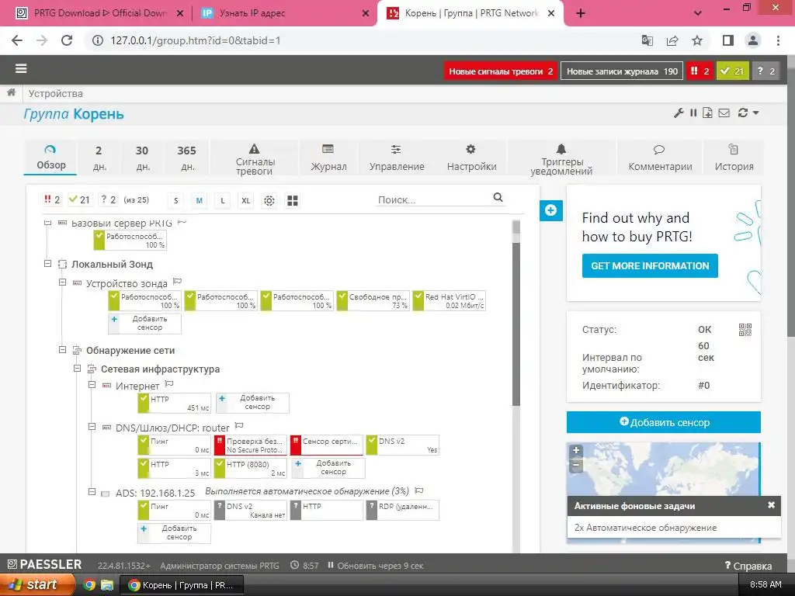Collapse DNS/Шлюз/DHCP: router device
Viewport: 795px width, 596px height.
[x=92, y=427]
